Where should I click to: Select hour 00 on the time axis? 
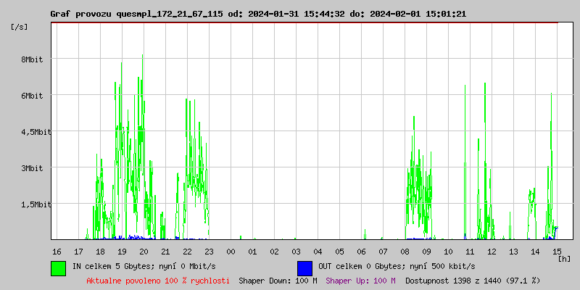pyautogui.click(x=231, y=251)
